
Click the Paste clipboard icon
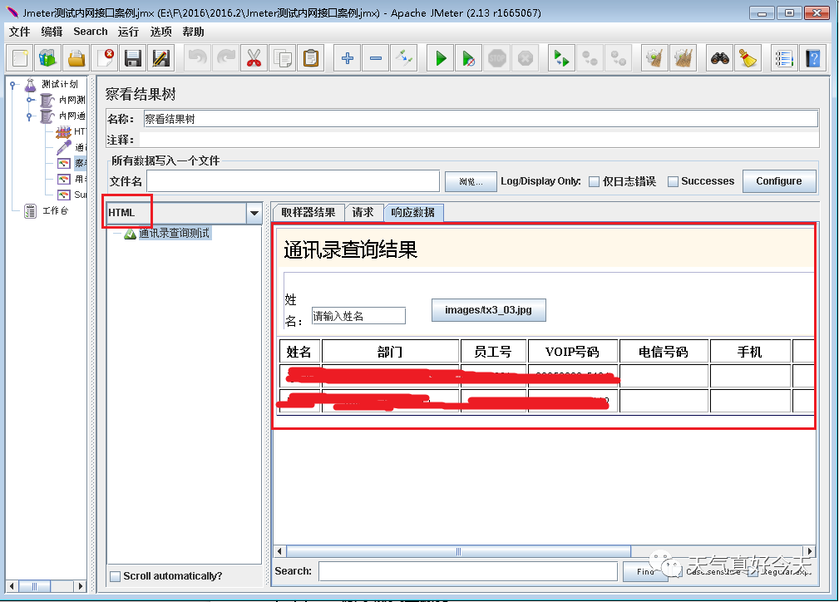click(x=311, y=58)
